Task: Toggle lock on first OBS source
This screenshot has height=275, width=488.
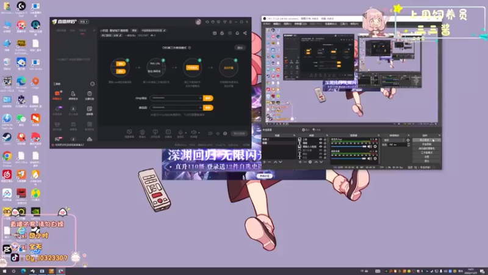Action: [325, 139]
